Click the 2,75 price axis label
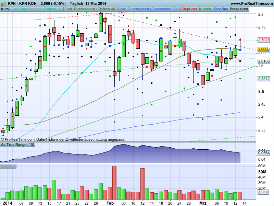 tap(262, 27)
